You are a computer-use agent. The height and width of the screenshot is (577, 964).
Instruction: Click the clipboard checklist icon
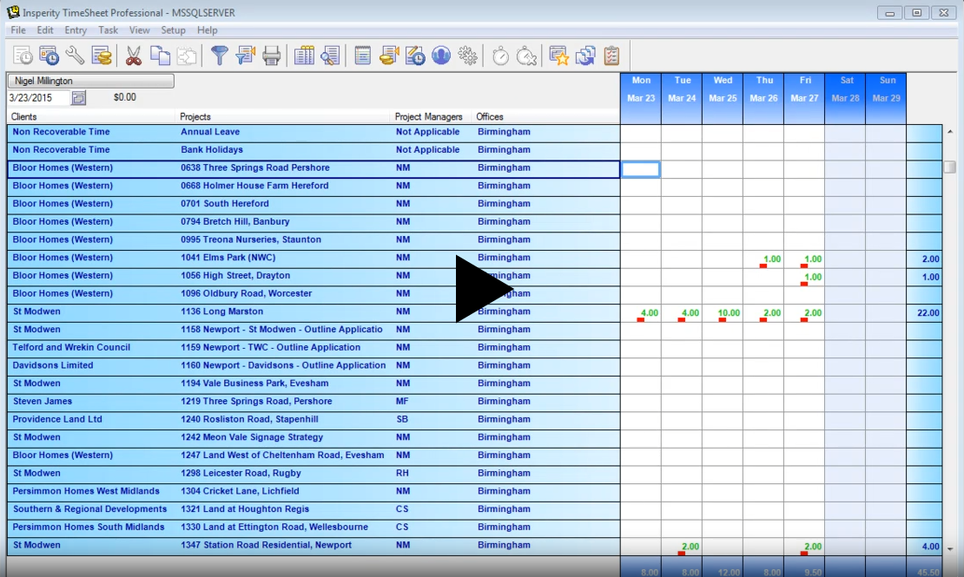[x=611, y=56]
